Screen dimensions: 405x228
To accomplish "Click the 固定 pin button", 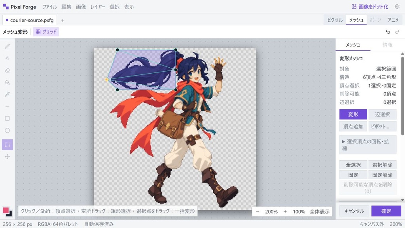I will coord(353,175).
